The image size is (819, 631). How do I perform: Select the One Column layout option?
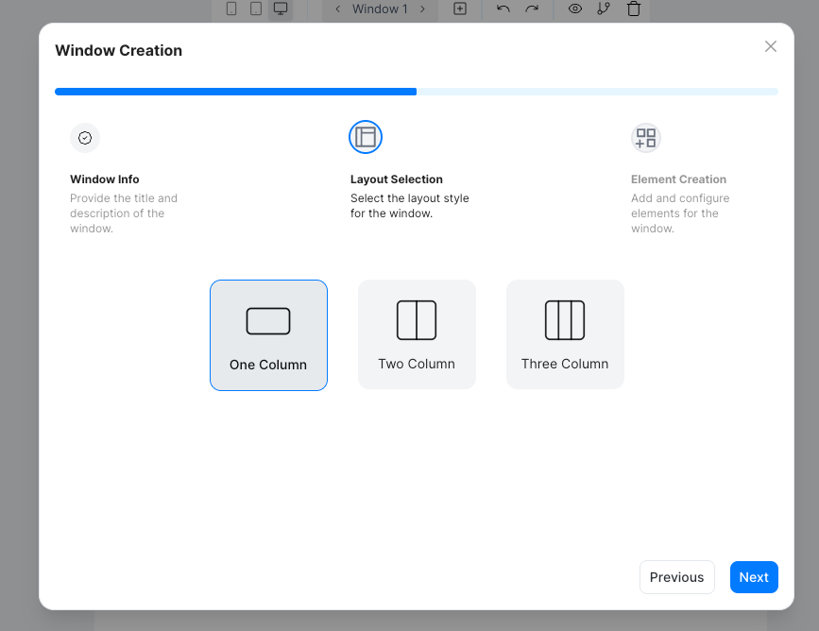(268, 334)
